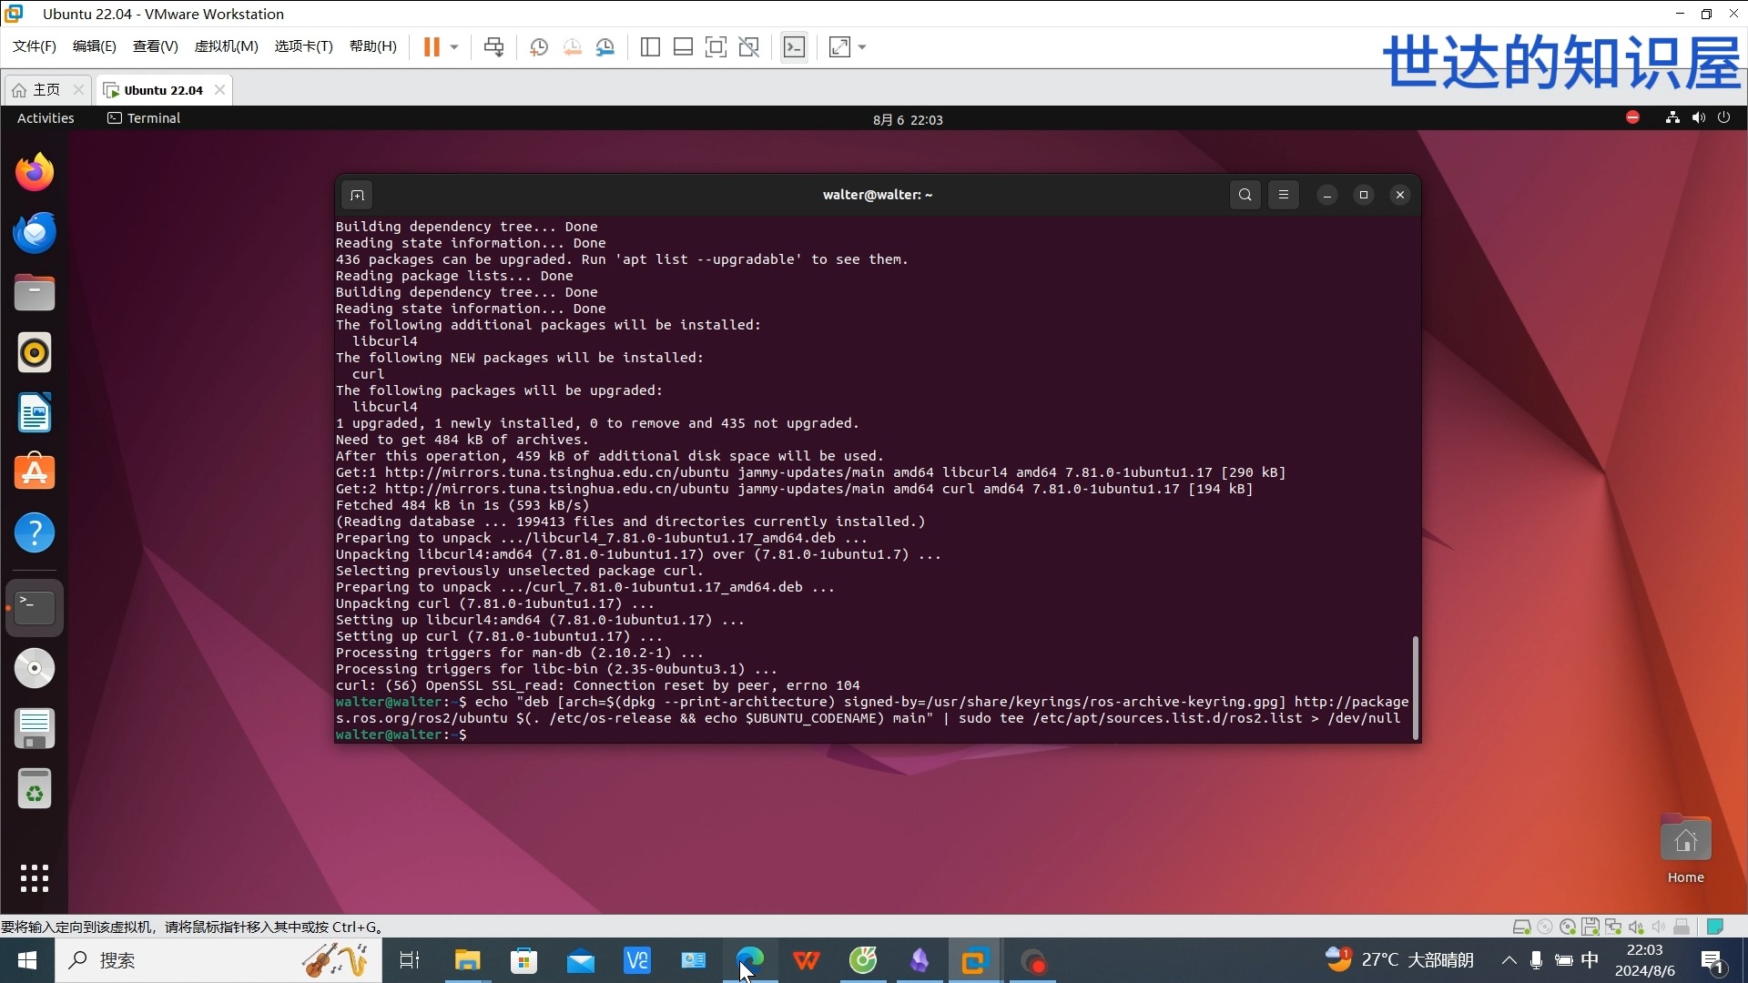This screenshot has width=1748, height=983.
Task: Open the 选项卡(T) menu
Action: [x=304, y=46]
